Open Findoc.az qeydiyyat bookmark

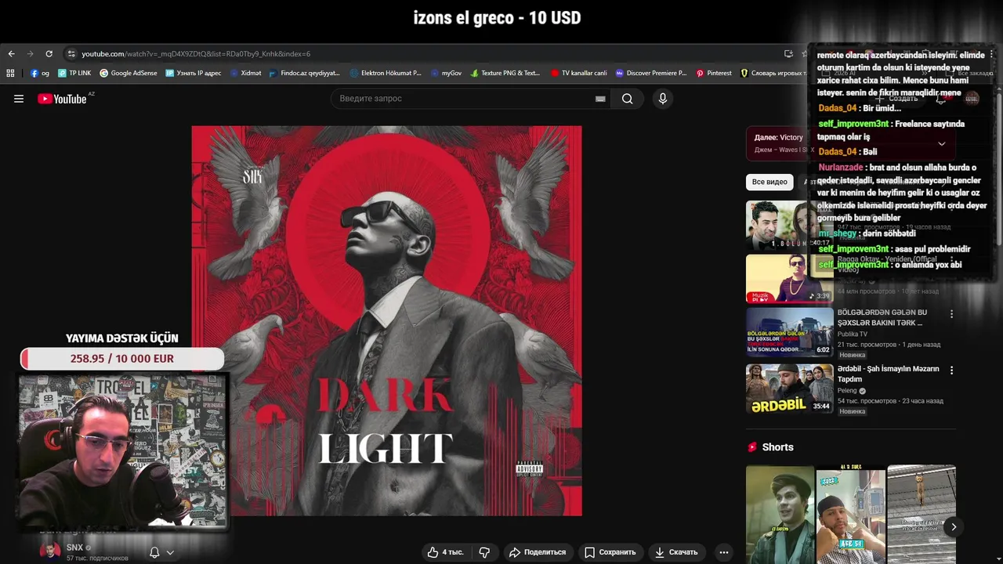click(x=305, y=73)
